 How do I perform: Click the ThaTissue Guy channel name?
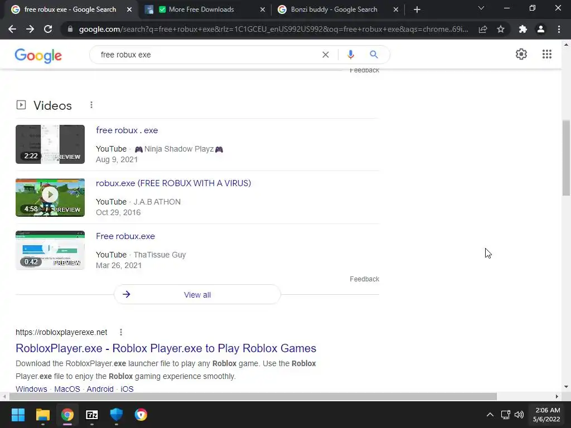coord(159,255)
